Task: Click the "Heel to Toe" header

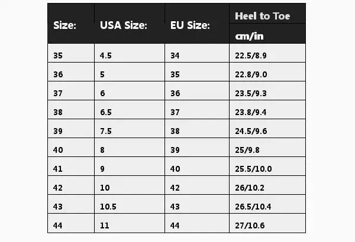Action: pos(263,16)
